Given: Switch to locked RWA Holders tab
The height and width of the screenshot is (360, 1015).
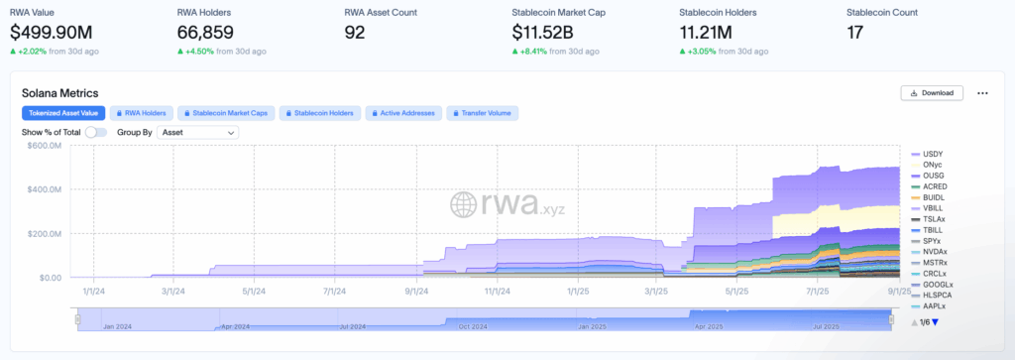Looking at the screenshot, I should 141,113.
